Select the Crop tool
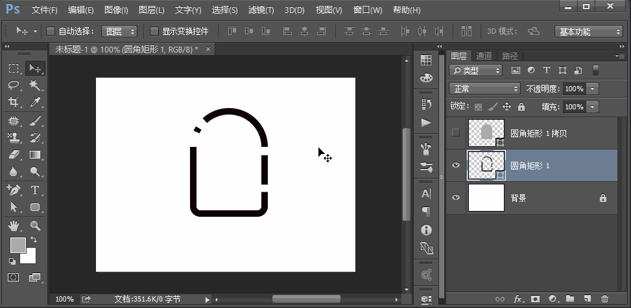The image size is (631, 308). click(x=14, y=102)
